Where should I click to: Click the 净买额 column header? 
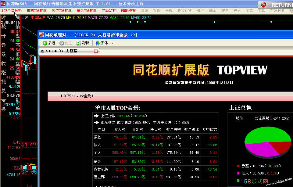[x=156, y=130]
